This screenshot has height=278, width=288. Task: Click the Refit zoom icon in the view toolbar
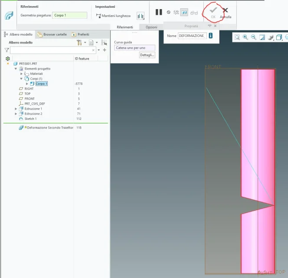click(237, 37)
